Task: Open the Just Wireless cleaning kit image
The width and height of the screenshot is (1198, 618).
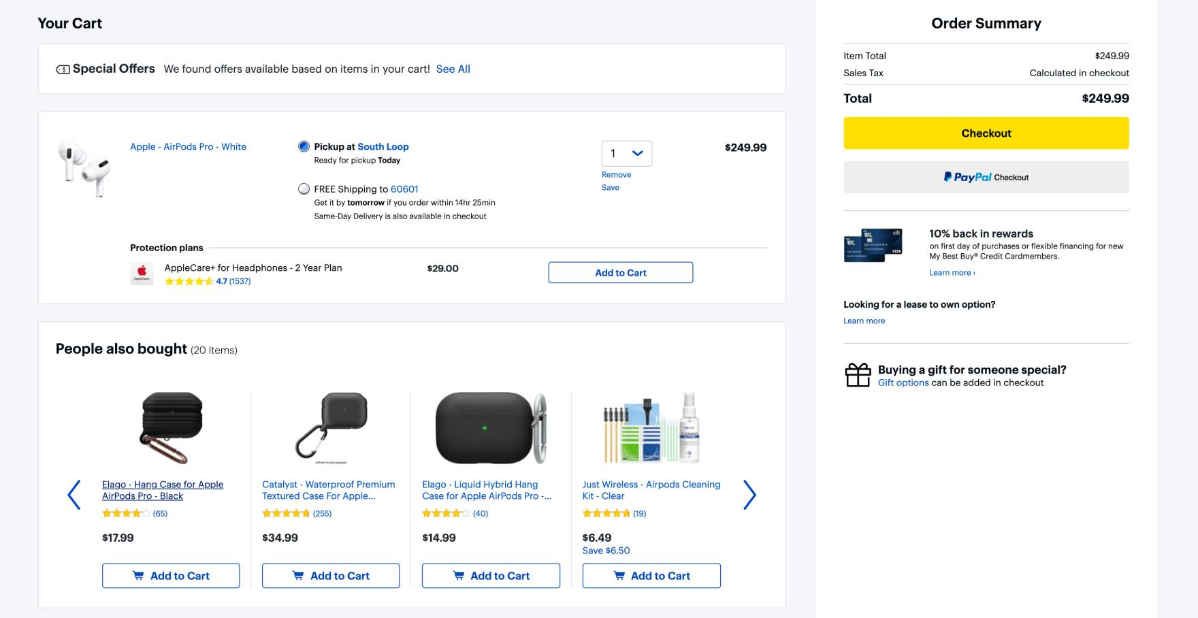Action: pos(651,427)
